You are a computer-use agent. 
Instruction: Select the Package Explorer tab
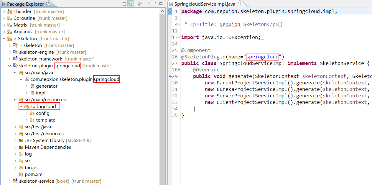point(26,4)
